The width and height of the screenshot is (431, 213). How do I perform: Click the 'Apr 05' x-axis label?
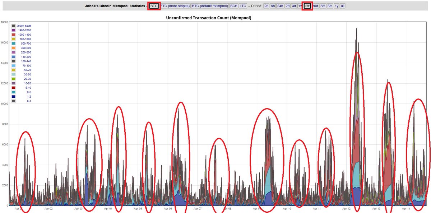[x=138, y=209]
